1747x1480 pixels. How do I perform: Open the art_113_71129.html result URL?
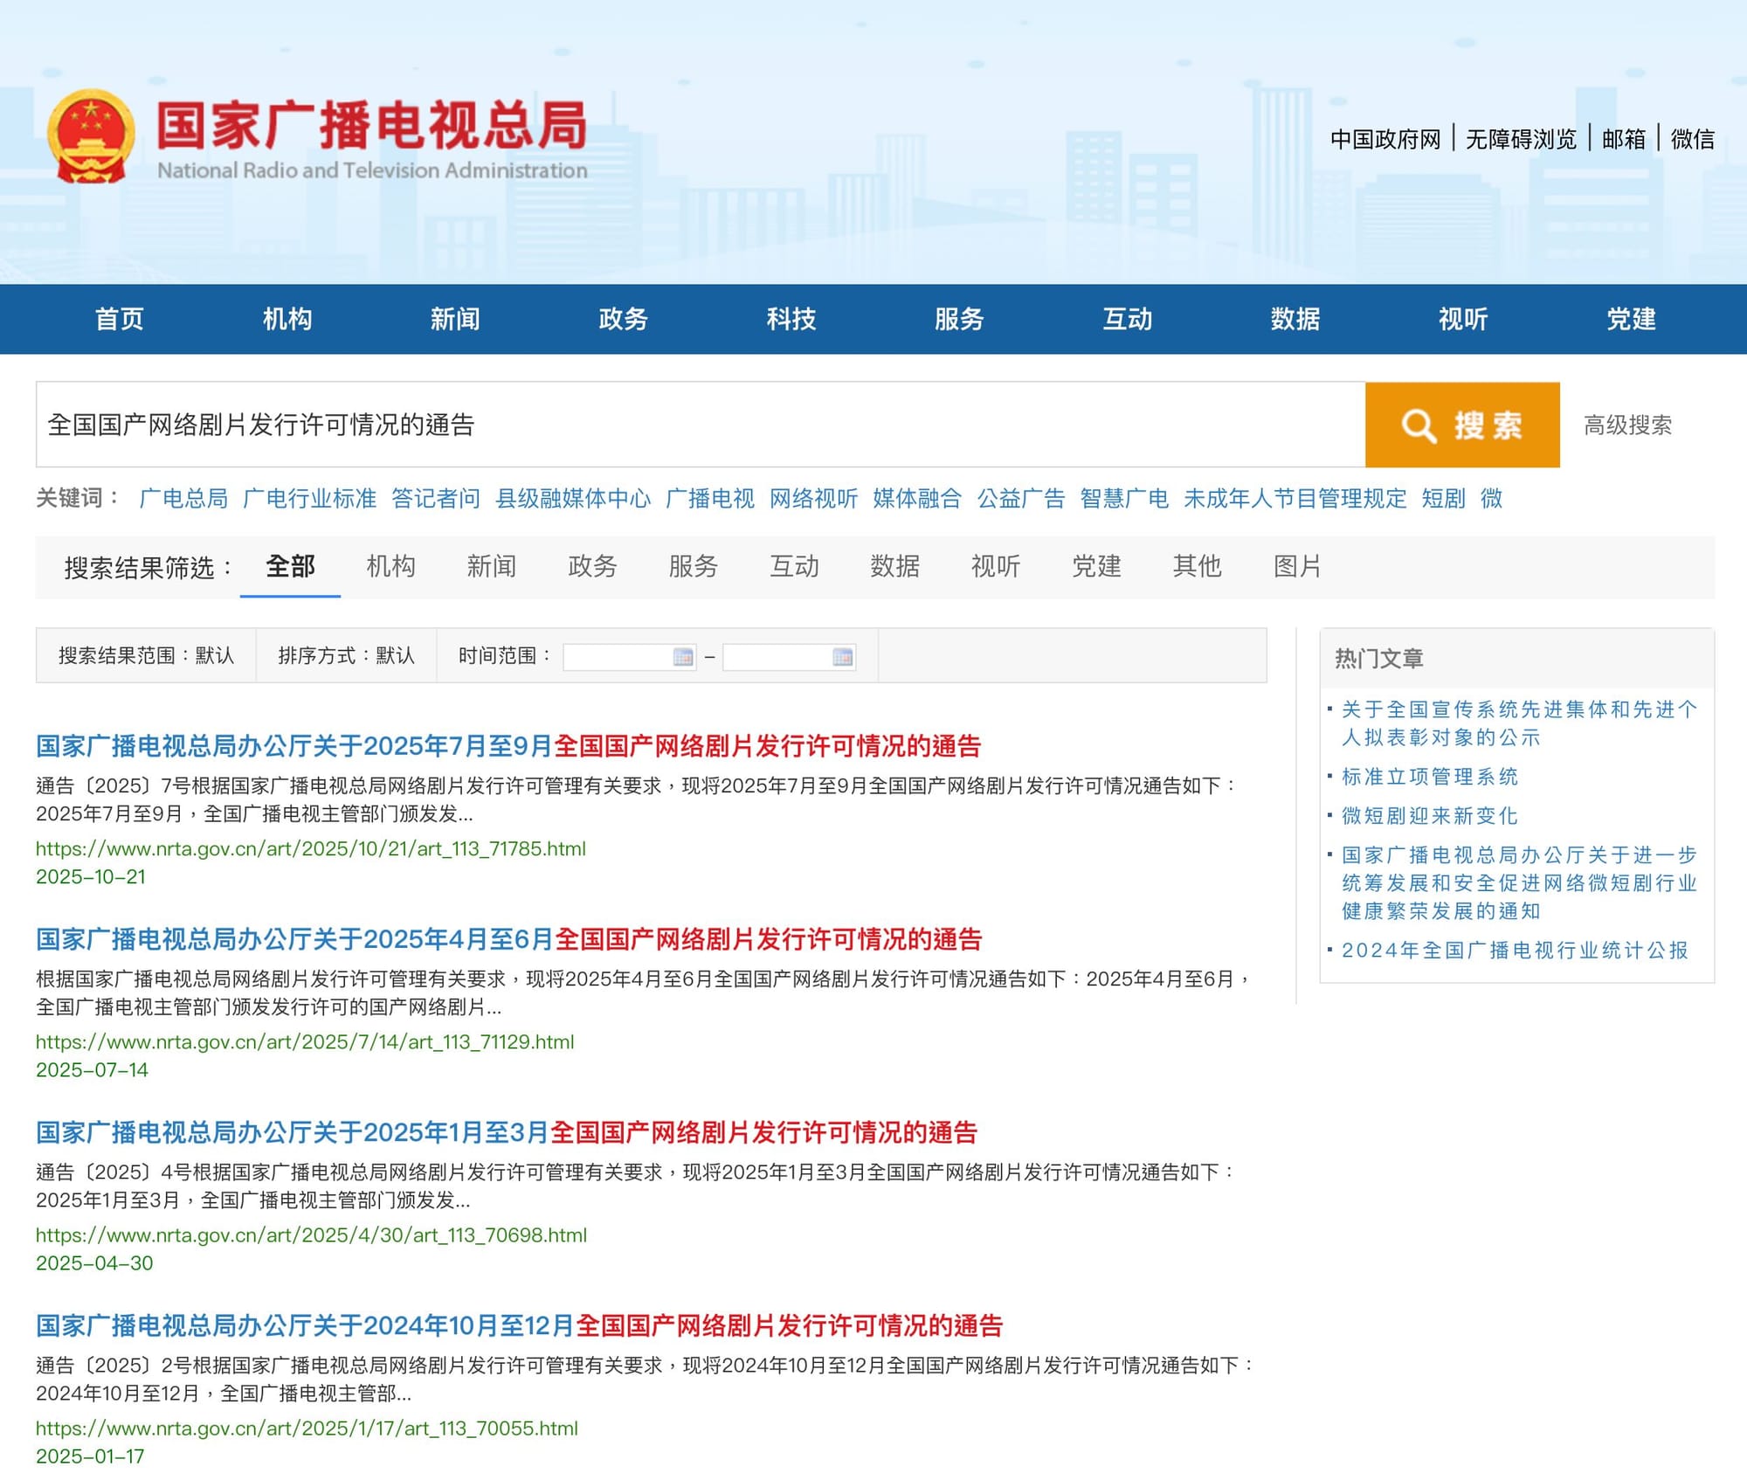click(x=305, y=1041)
